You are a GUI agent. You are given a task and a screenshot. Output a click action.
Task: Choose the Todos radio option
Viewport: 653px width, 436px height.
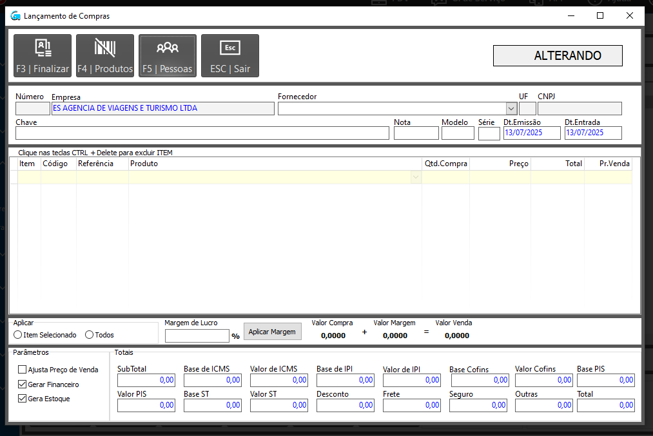(90, 335)
